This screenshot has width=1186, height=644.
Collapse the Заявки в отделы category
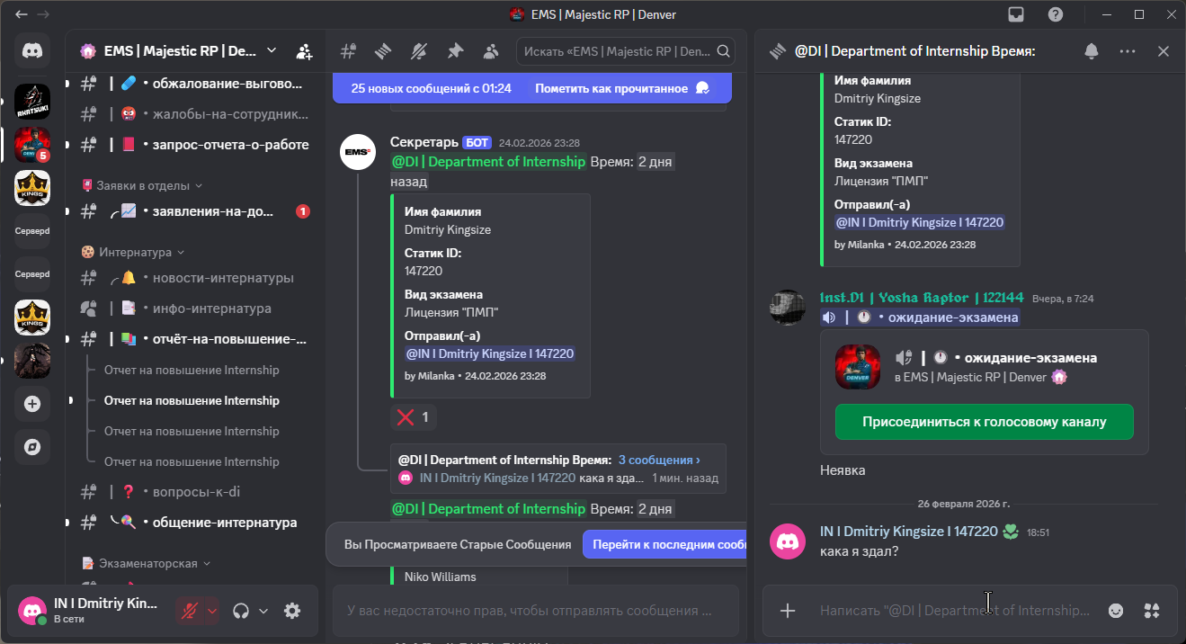141,185
